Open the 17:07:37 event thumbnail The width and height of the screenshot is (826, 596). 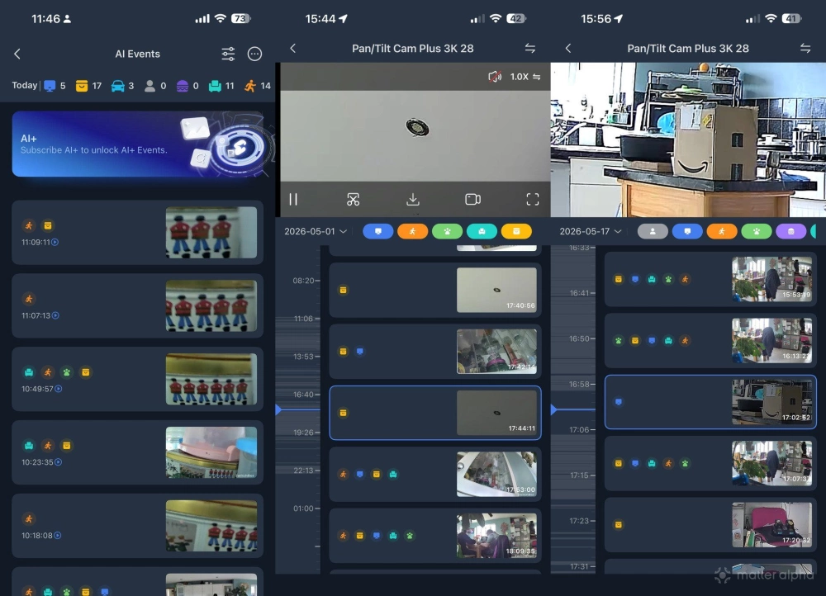coord(771,463)
